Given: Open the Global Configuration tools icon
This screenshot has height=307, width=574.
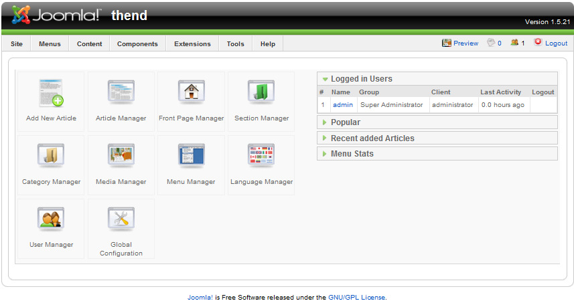Looking at the screenshot, I should (x=121, y=219).
